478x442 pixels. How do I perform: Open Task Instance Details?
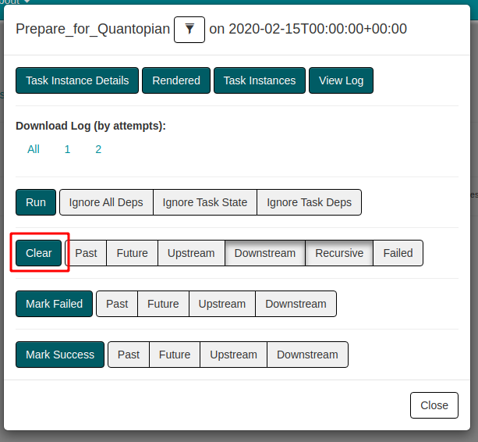click(x=77, y=80)
